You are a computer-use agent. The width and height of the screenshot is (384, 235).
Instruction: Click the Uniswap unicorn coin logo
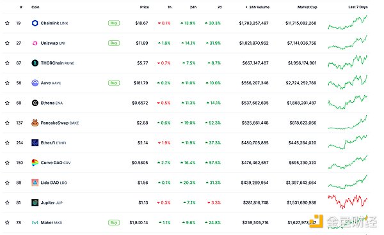click(x=35, y=43)
